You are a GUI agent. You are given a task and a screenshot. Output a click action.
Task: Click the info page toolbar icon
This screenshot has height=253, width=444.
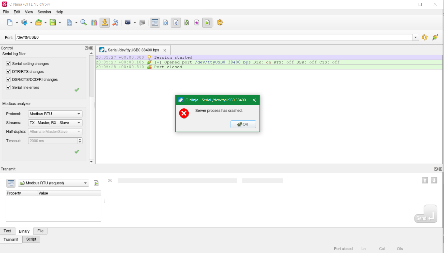pos(165,23)
